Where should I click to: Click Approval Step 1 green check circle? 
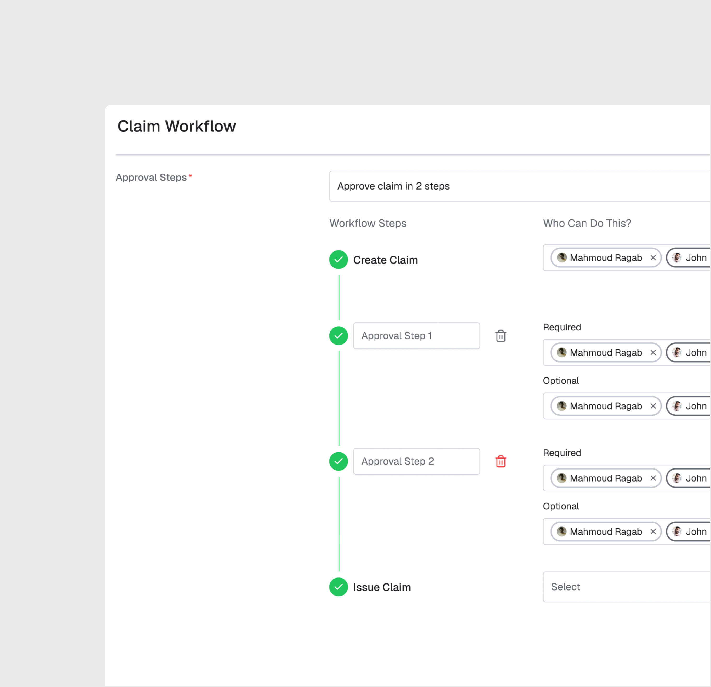(x=339, y=336)
